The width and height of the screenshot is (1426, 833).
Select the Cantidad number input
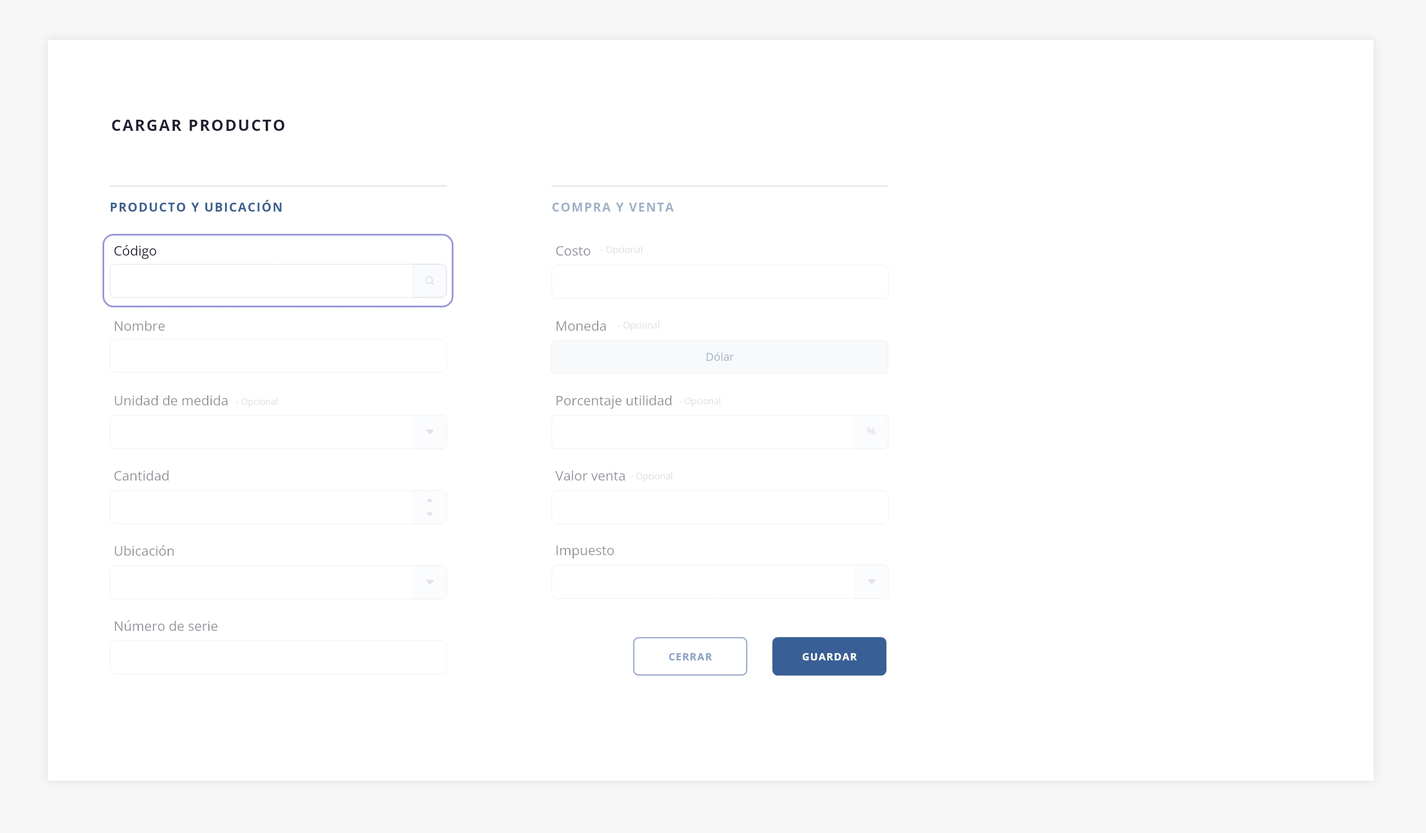tap(261, 507)
